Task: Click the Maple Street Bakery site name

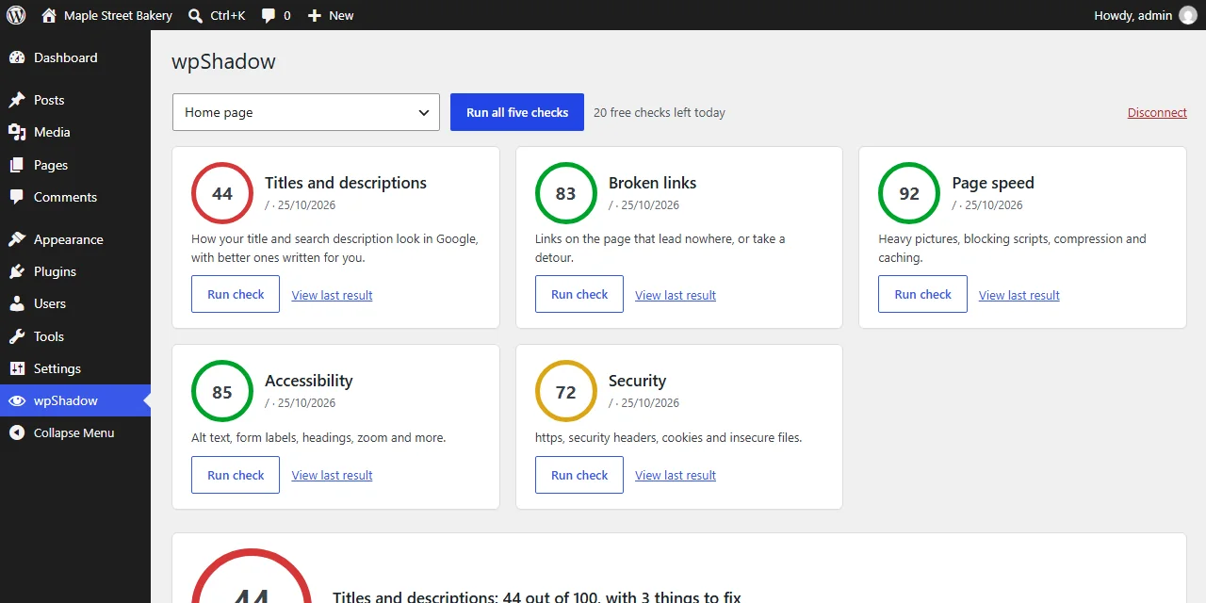Action: [118, 15]
